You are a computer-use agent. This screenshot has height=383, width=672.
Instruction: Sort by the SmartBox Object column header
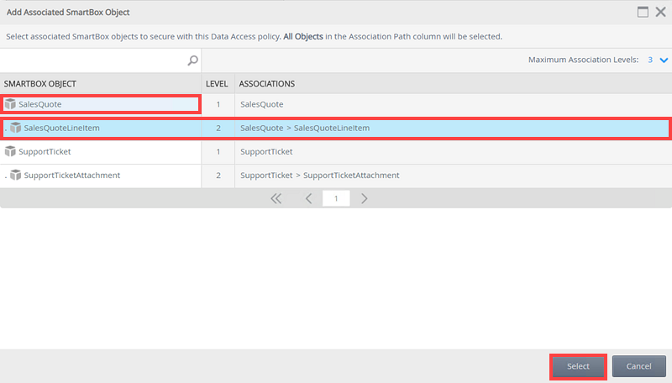tap(40, 84)
